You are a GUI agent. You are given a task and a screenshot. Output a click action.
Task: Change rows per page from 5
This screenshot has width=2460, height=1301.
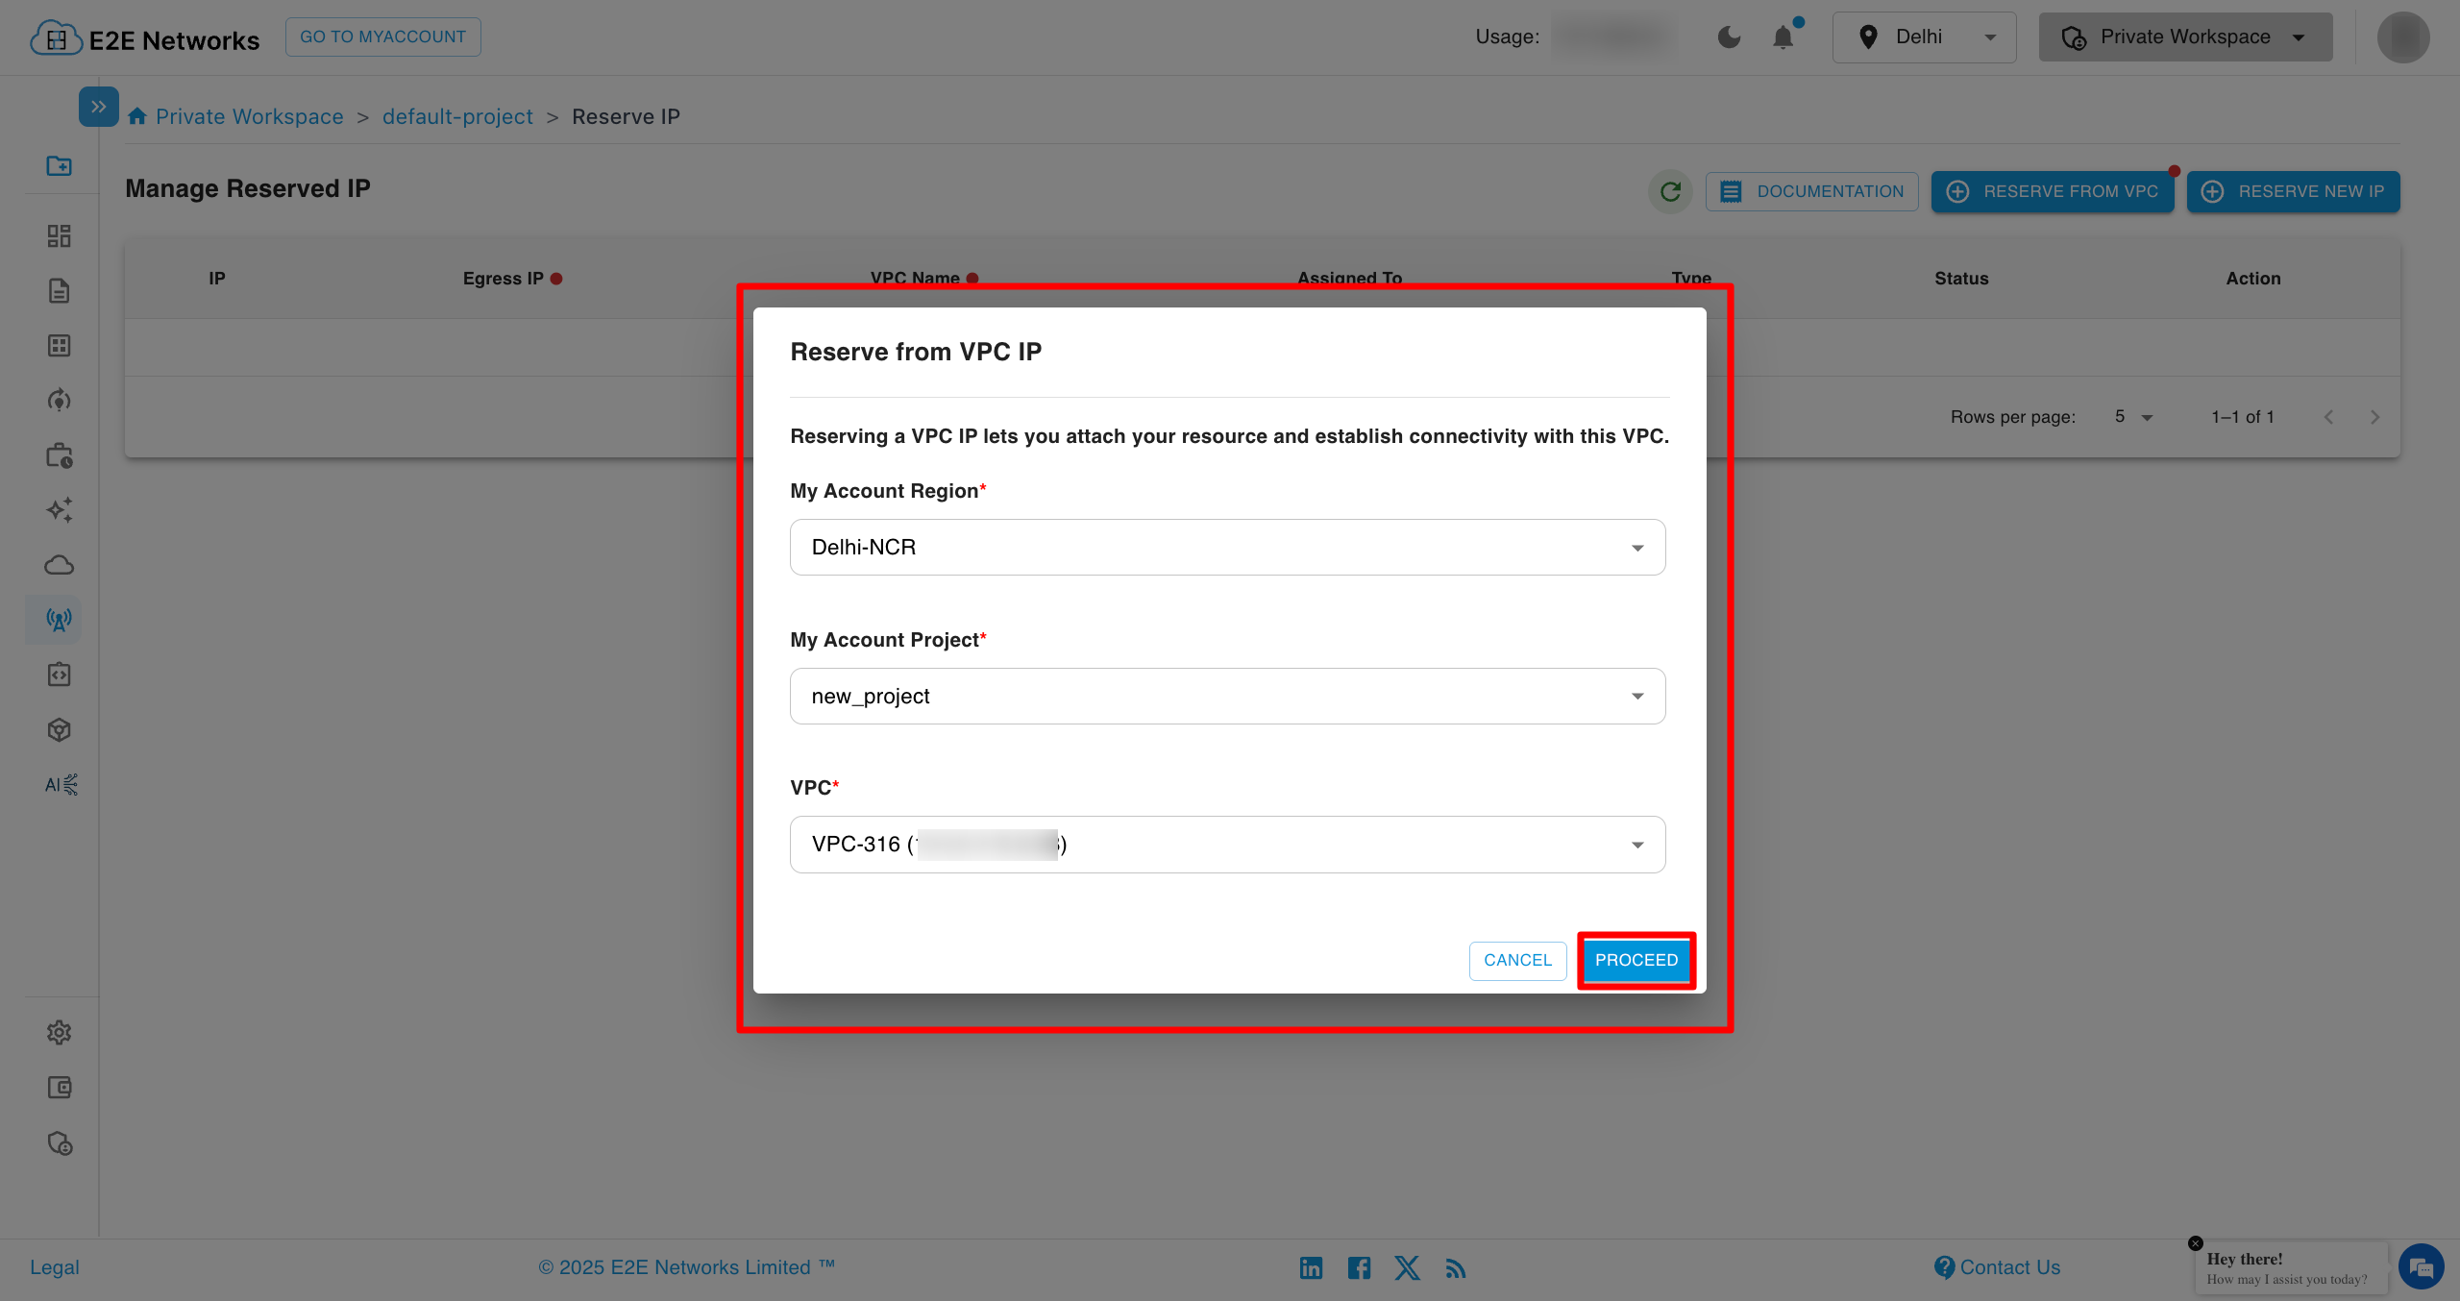pyautogui.click(x=2132, y=416)
